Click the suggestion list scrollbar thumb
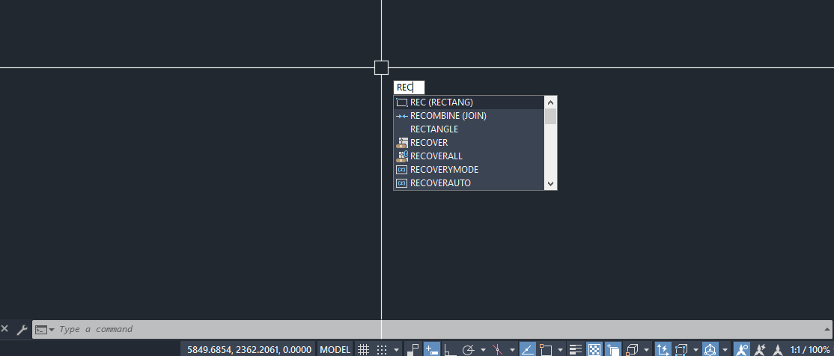This screenshot has width=834, height=356. point(550,116)
